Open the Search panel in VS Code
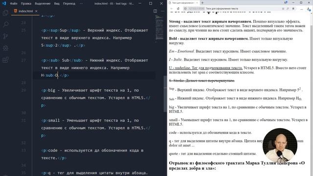The width and height of the screenshot is (313, 176). 5,24
